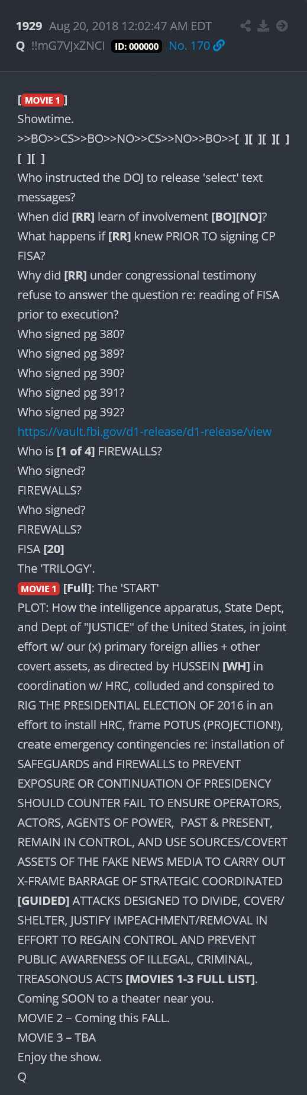The width and height of the screenshot is (307, 1095).
Task: Click the chain-link icon beside No. 170
Action: coord(219,46)
